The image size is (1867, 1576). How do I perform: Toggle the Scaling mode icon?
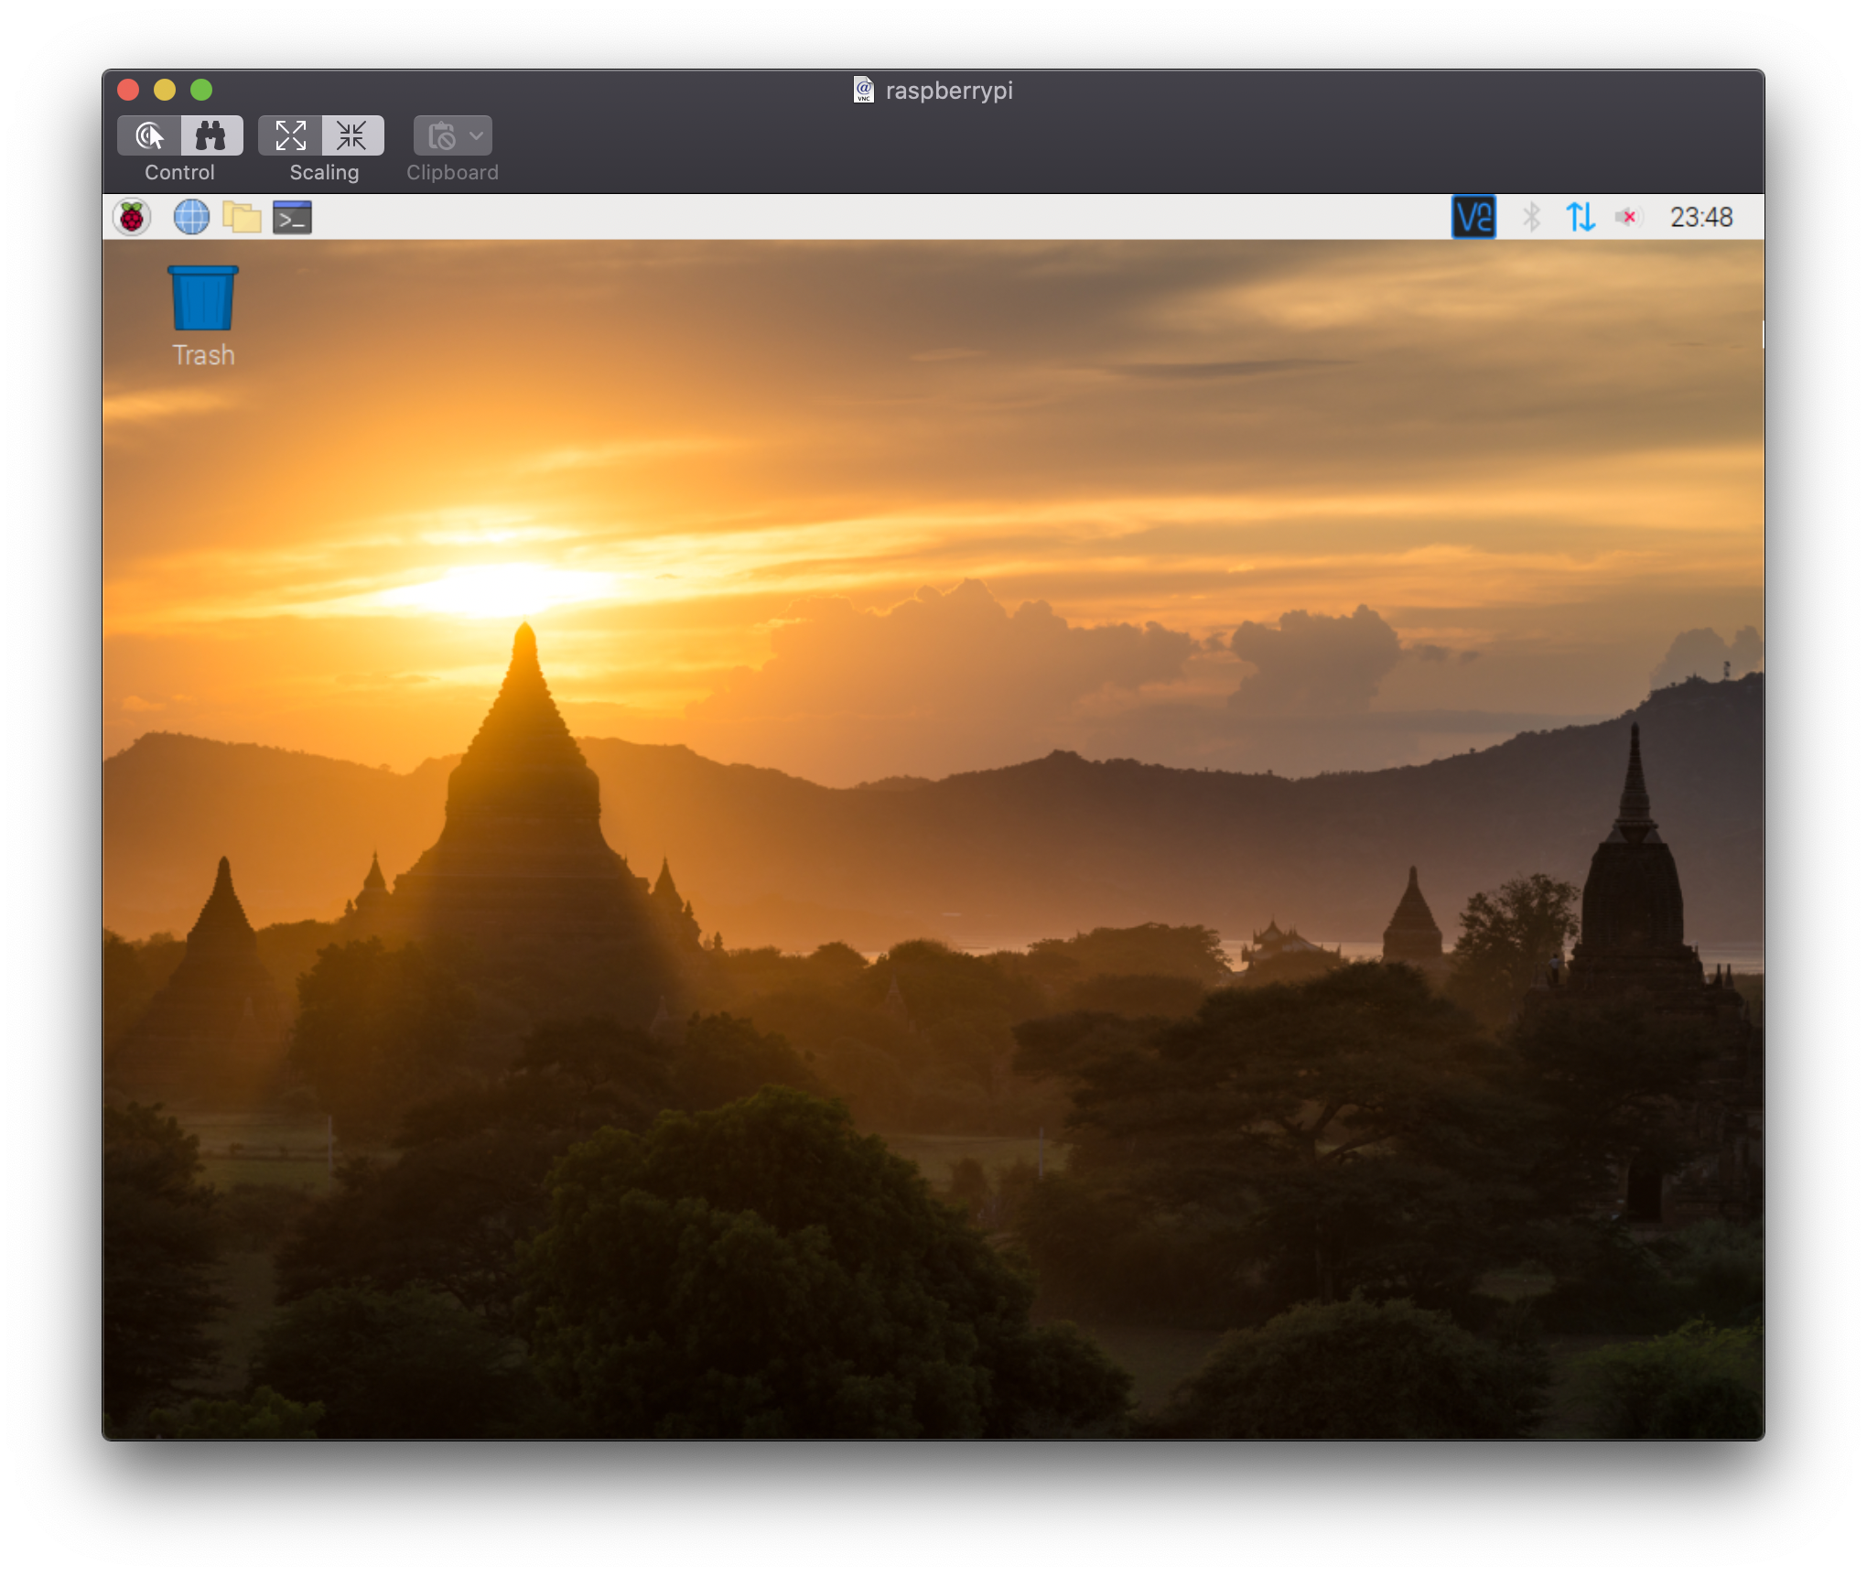291,136
